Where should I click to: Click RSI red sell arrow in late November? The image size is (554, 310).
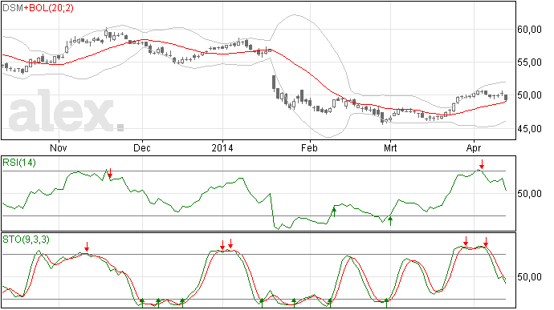(x=110, y=173)
